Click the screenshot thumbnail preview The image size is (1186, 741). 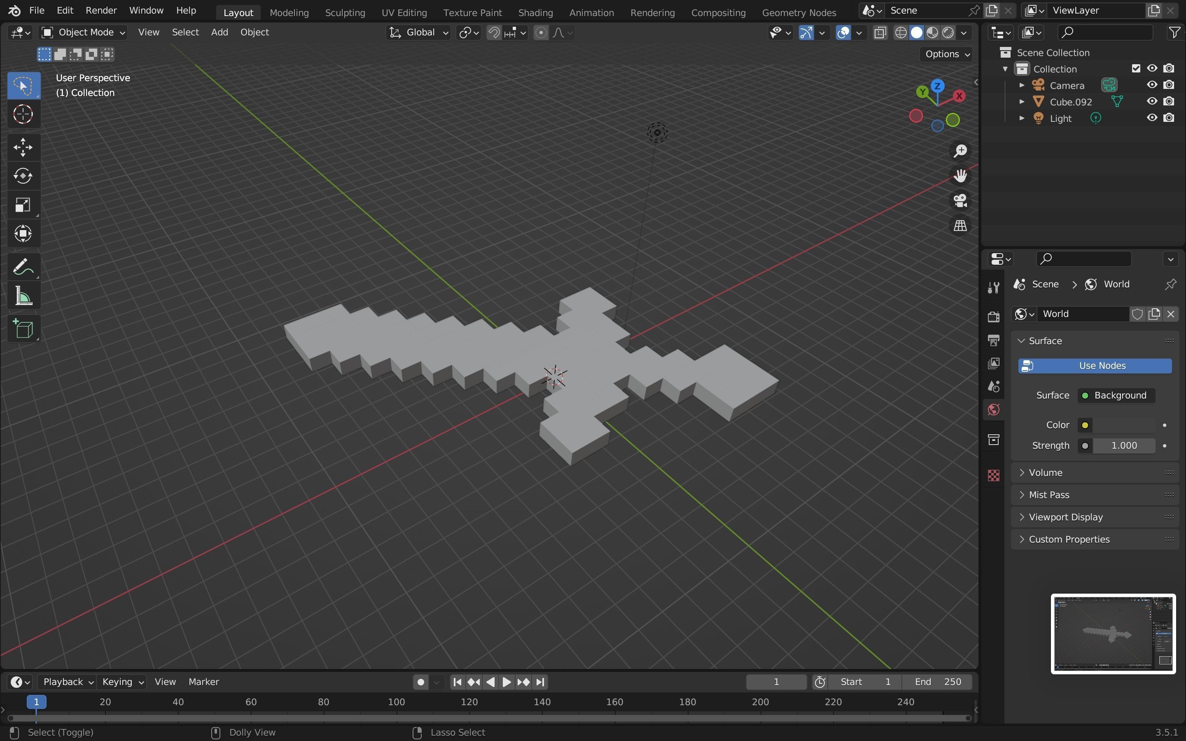(1113, 634)
